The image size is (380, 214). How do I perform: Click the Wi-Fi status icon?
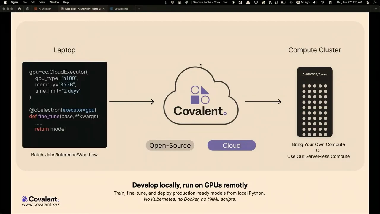coord(323,2)
